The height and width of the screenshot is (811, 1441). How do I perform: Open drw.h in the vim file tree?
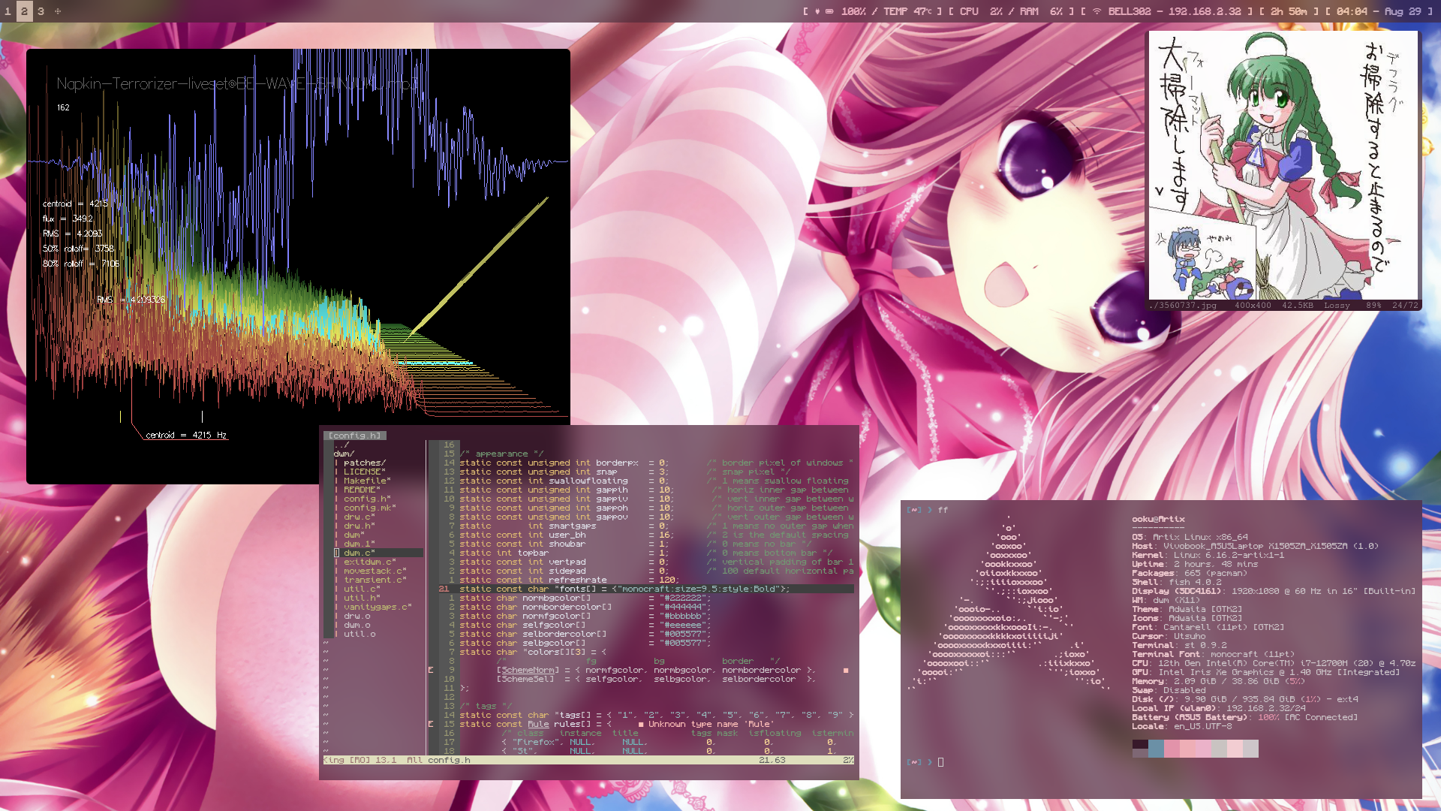(x=359, y=526)
